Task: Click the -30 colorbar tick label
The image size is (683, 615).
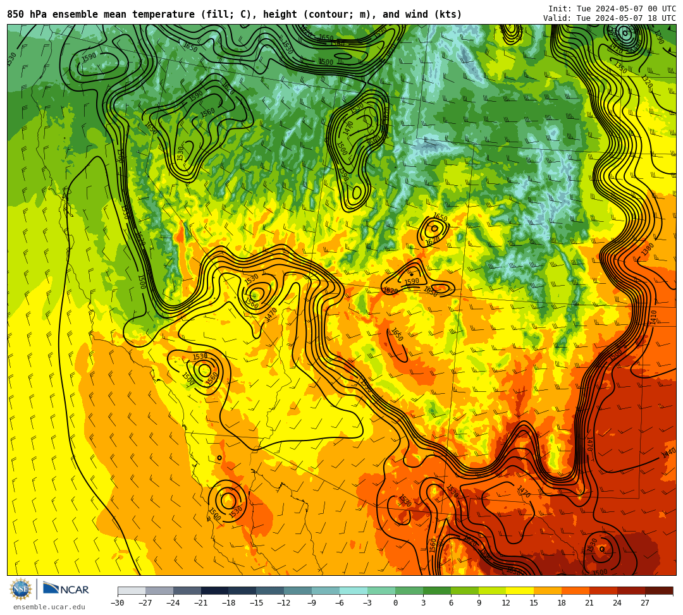Action: (118, 603)
